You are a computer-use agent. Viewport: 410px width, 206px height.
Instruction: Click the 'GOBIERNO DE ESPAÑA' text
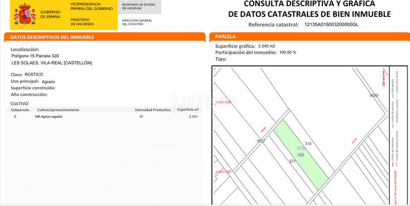50,14
